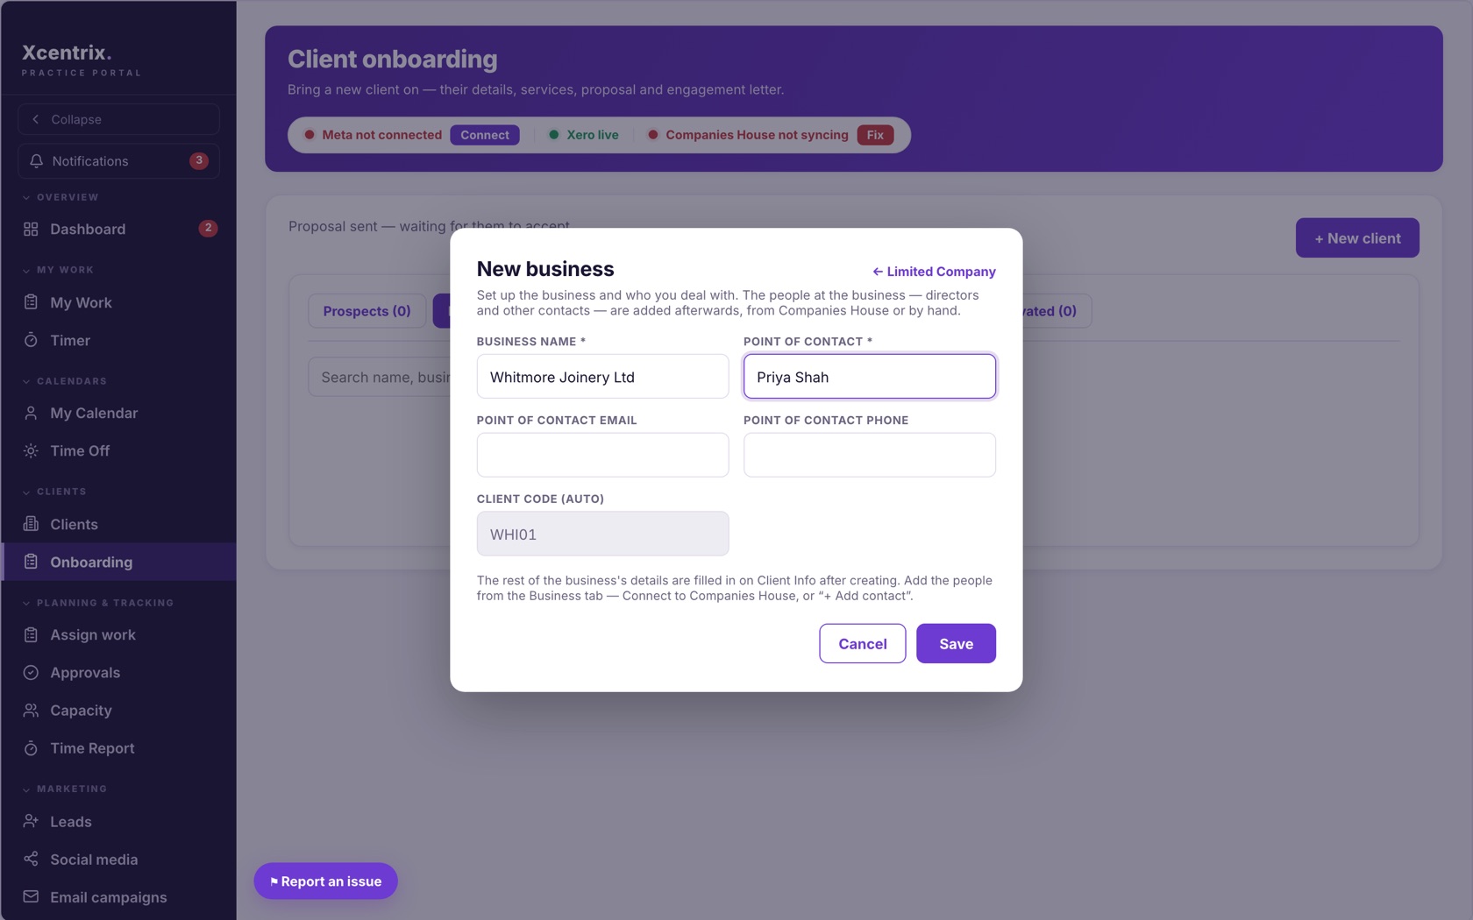Viewport: 1473px width, 920px height.
Task: Click the Clients building icon
Action: click(31, 524)
